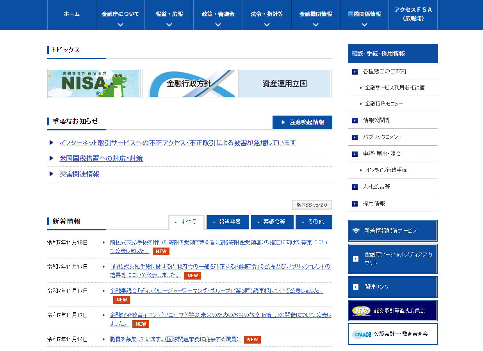The width and height of the screenshot is (483, 351).
Task: Open the ホーム menu item
Action: (71, 15)
